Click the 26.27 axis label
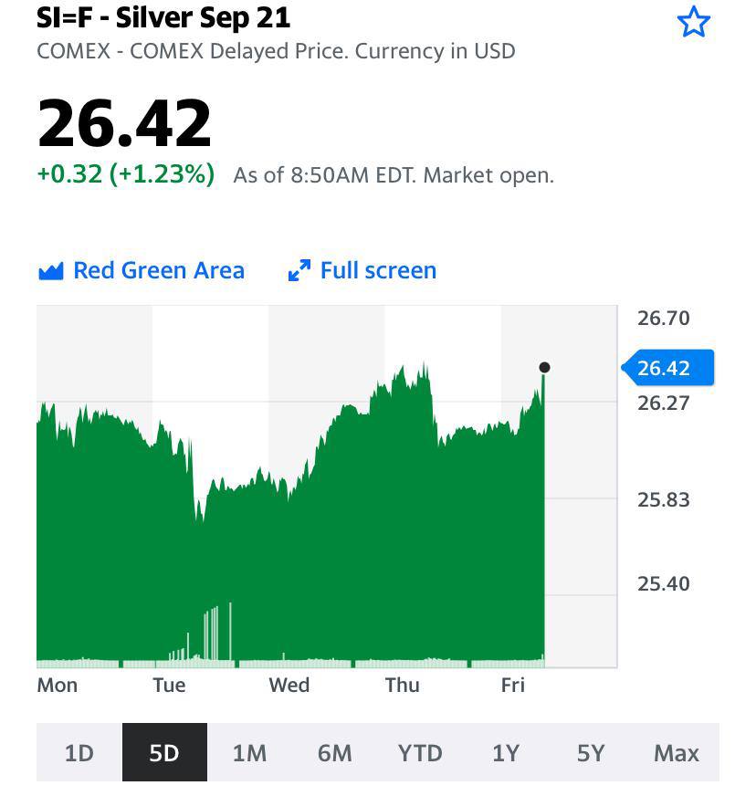 click(664, 403)
